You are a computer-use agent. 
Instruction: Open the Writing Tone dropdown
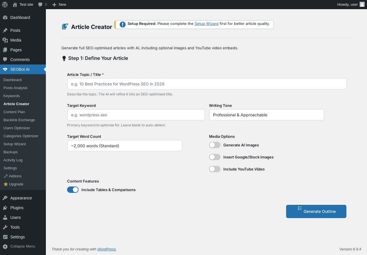tap(266, 115)
